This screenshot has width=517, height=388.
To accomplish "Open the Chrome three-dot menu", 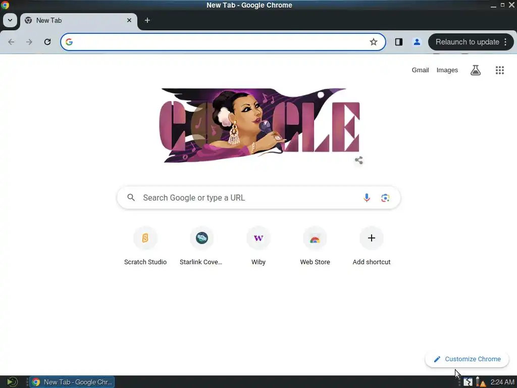I will [x=505, y=42].
